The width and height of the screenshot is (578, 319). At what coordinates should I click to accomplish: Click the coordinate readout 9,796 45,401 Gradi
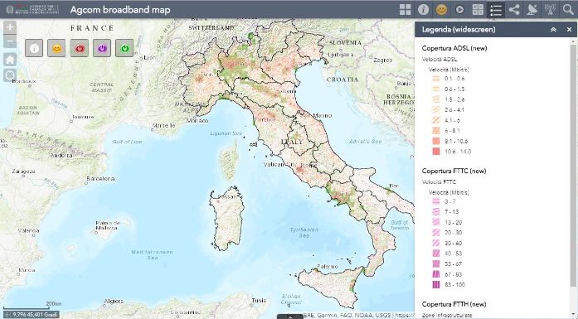[x=35, y=315]
